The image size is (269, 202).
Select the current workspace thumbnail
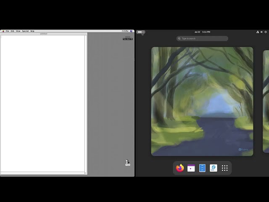[202, 101]
